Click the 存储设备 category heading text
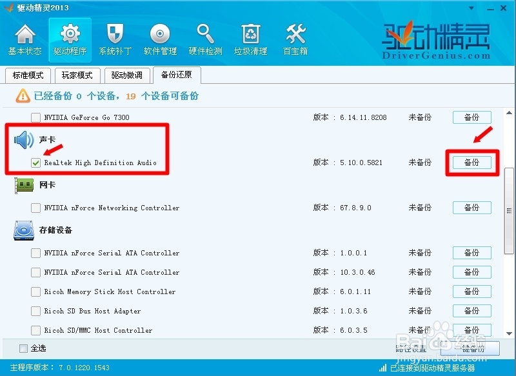 coord(55,230)
